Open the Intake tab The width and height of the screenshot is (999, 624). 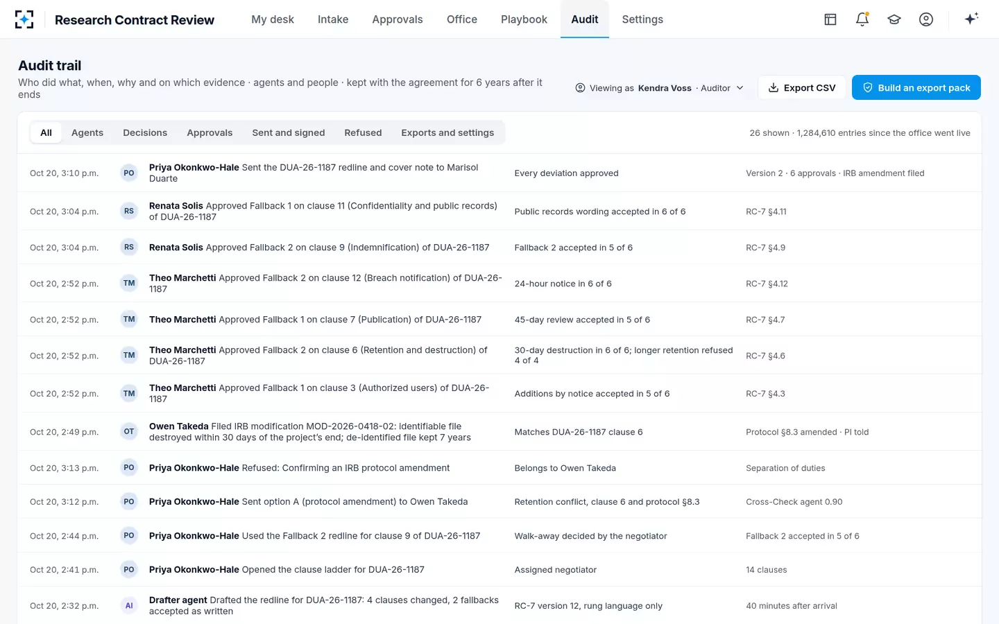coord(333,19)
